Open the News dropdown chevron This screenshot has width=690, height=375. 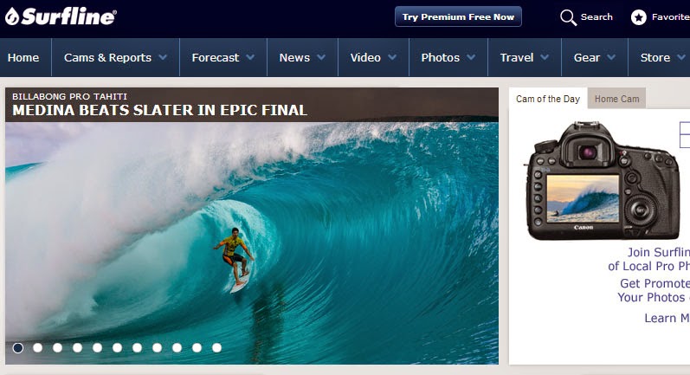coord(321,57)
